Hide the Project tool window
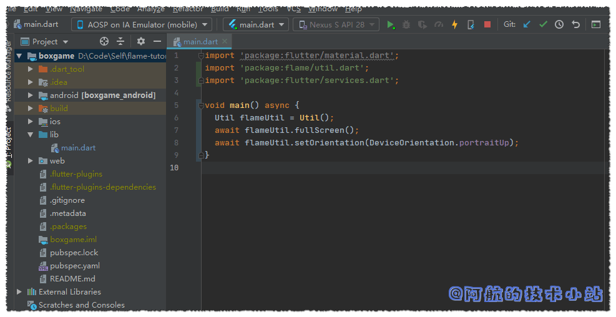The width and height of the screenshot is (616, 317). 157,42
